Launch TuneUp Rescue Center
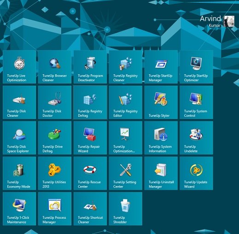 [90, 173]
